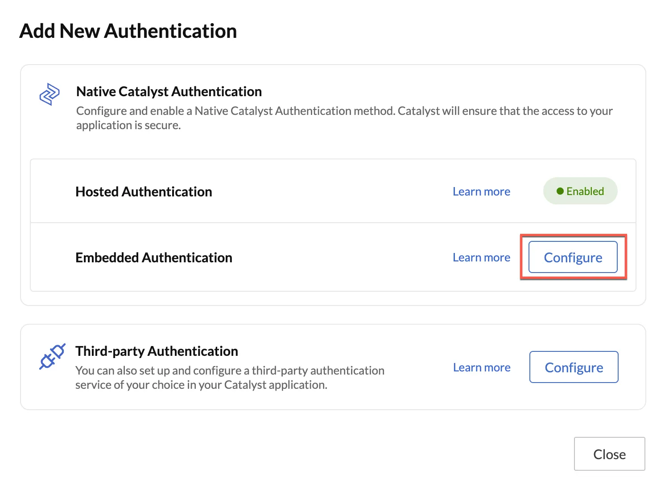Viewport: 669px width, 489px height.
Task: Open Learn more for Hosted Authentication
Action: [481, 192]
